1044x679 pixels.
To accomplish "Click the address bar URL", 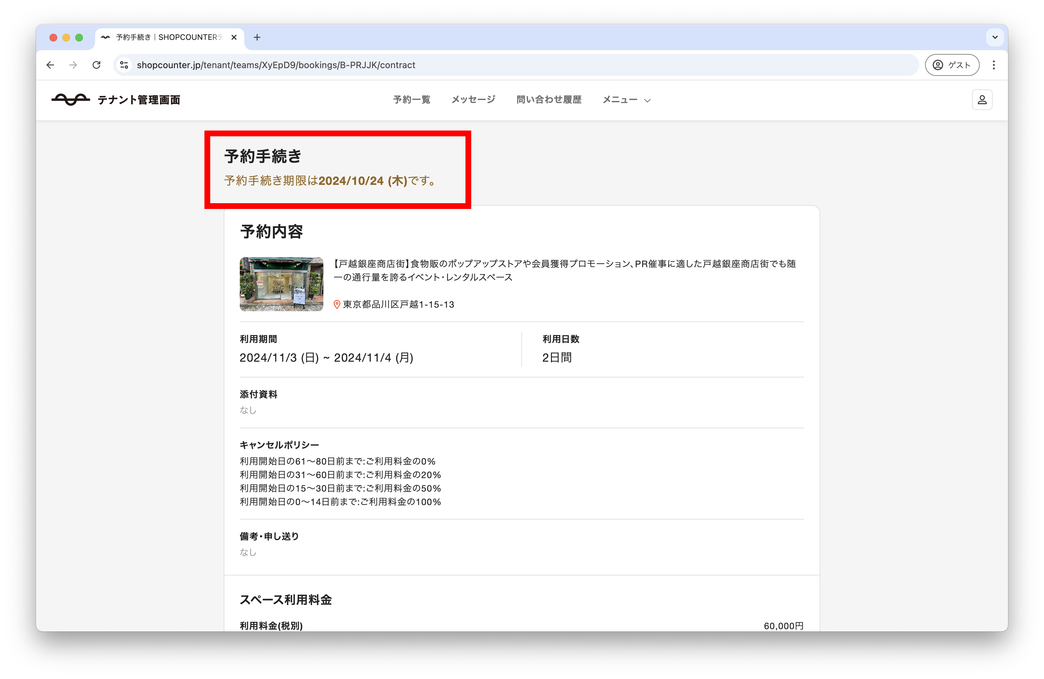I will [x=276, y=65].
